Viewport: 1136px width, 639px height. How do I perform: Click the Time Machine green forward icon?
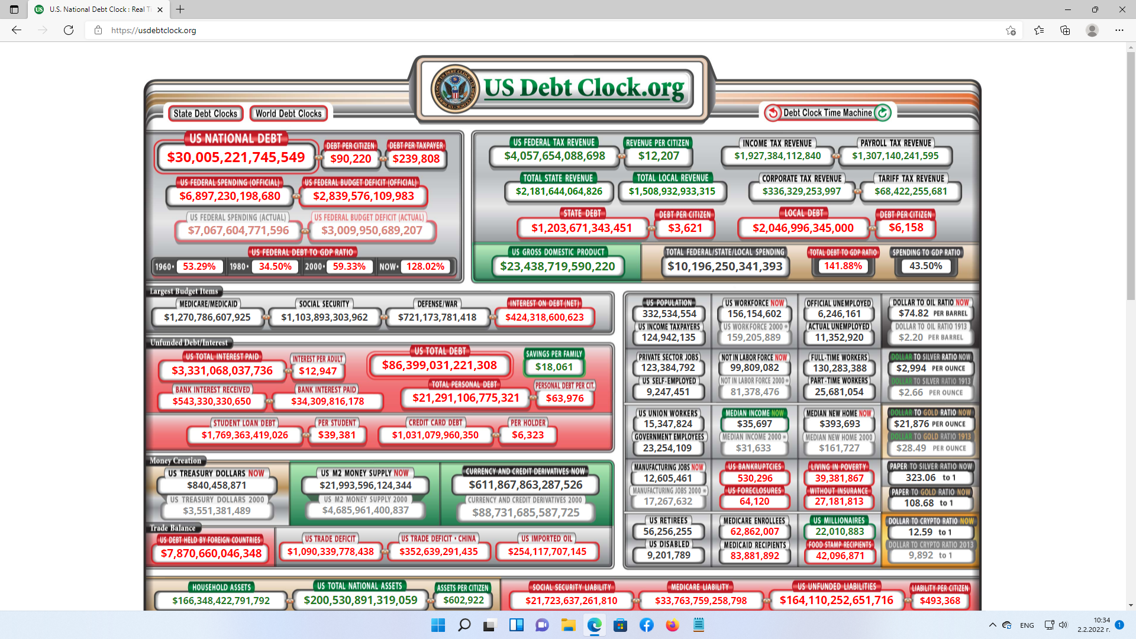click(882, 112)
